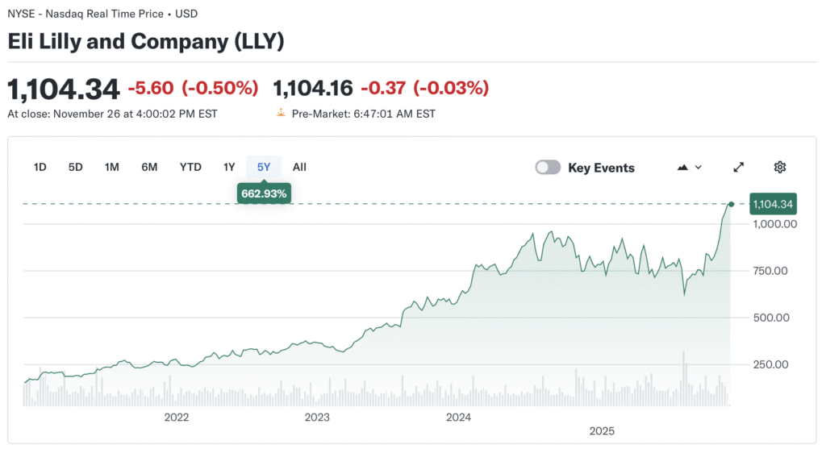Viewport: 826px width, 449px height.
Task: Click Eli Lilly and Company (LLY) heading
Action: click(x=146, y=42)
